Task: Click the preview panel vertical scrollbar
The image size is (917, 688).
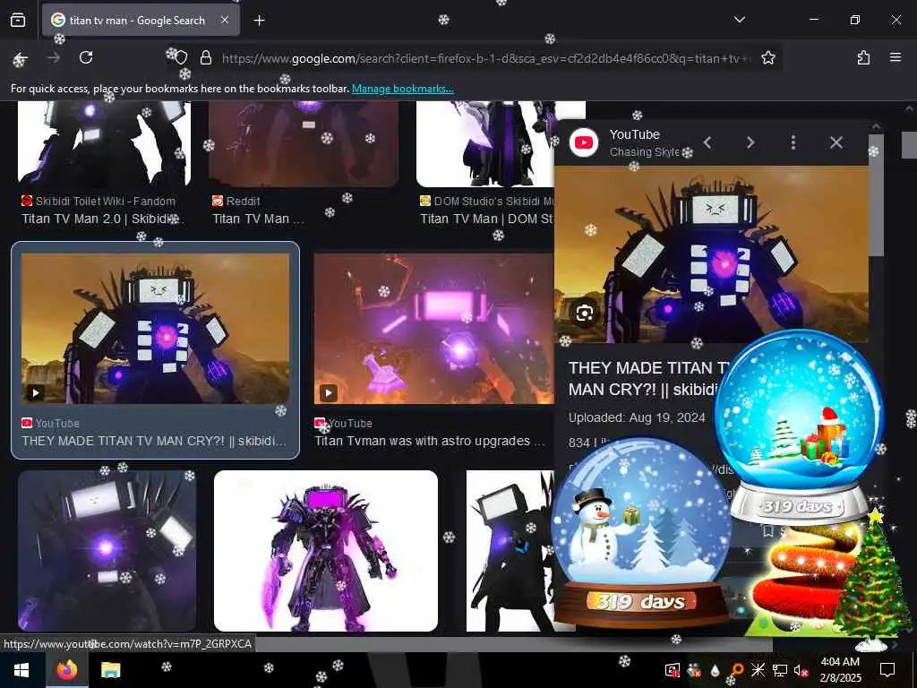Action: (x=876, y=195)
